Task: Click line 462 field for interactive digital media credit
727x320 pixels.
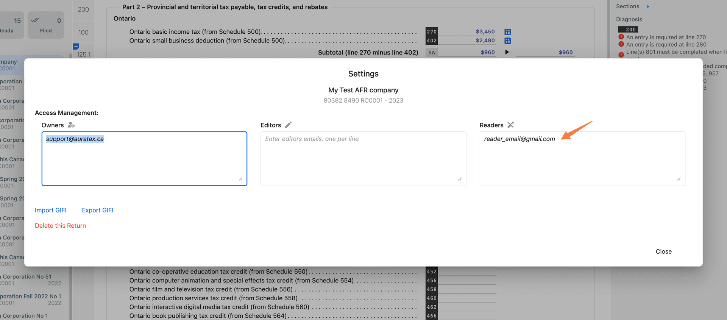Action: coord(467,307)
